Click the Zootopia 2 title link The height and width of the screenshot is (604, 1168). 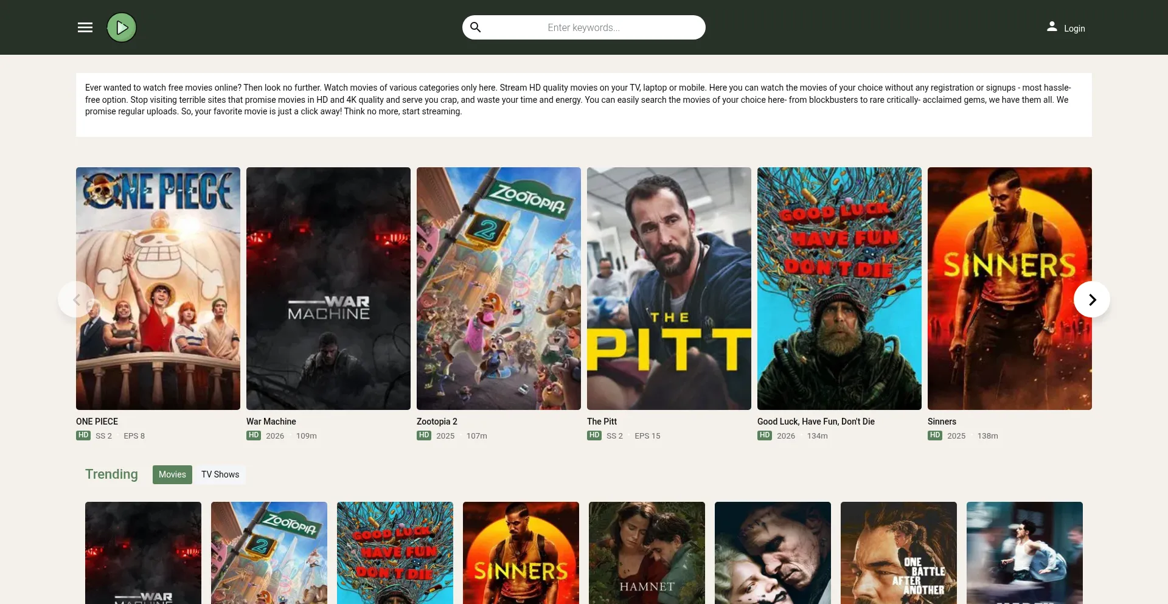coord(437,422)
